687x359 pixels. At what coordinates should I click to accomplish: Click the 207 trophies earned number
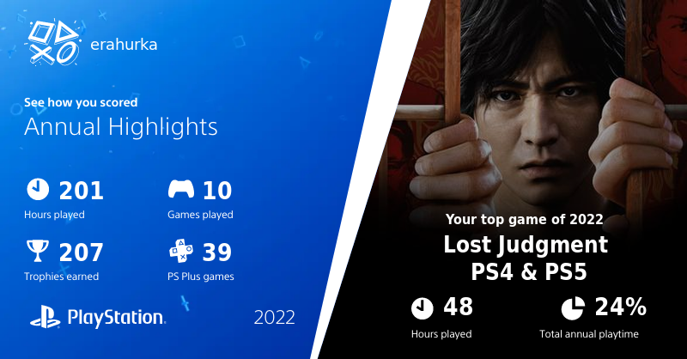[x=81, y=252]
